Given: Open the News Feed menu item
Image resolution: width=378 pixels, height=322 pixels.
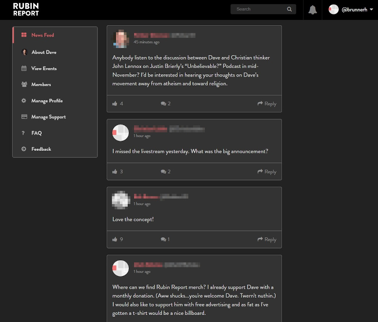Looking at the screenshot, I should 55,35.
